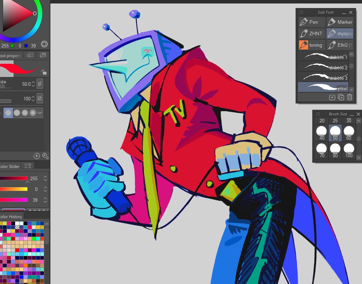Click the blue B channel swatch
Viewport: 362px width, 284px height.
pyautogui.click(x=26, y=46)
